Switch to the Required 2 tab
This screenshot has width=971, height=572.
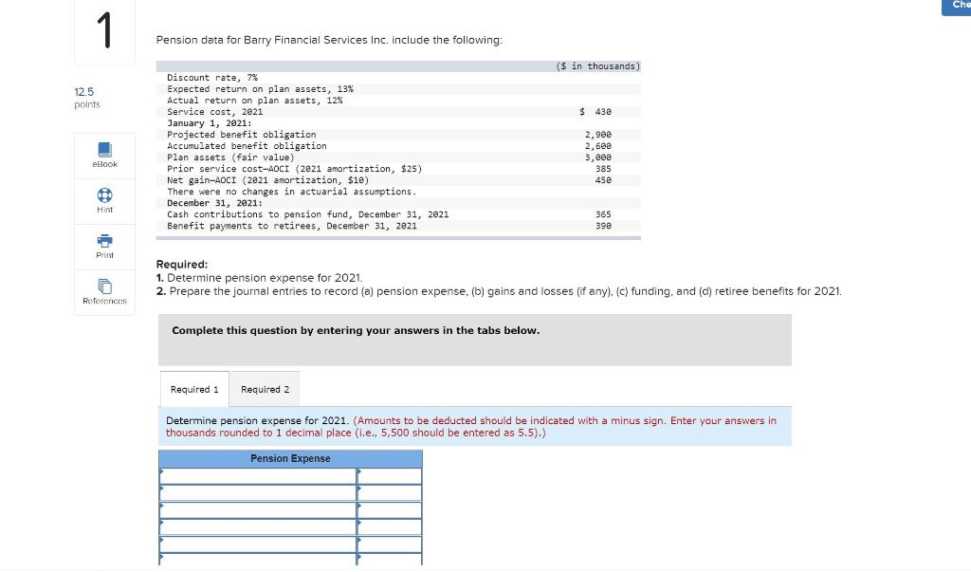265,389
